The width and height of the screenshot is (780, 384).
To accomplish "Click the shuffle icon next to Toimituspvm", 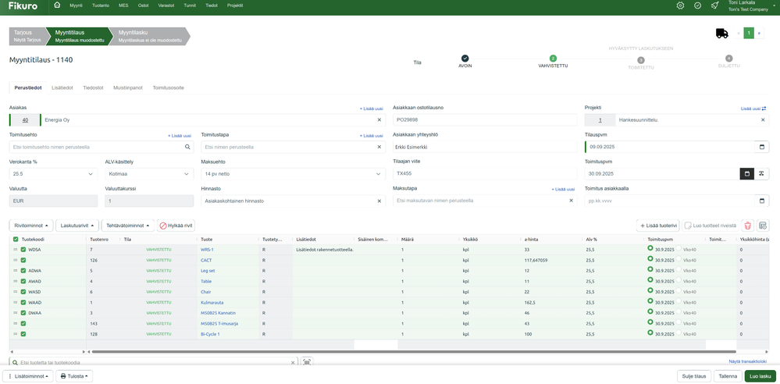I will tap(761, 173).
